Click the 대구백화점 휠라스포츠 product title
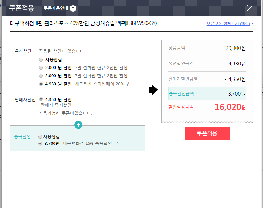This screenshot has width=263, height=208. point(83,23)
